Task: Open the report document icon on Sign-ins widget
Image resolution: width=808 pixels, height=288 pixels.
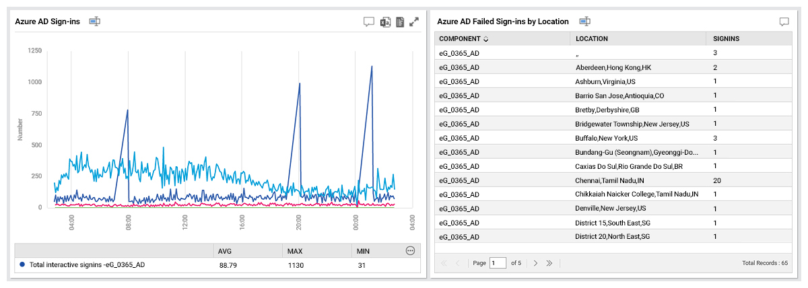Action: pos(400,22)
